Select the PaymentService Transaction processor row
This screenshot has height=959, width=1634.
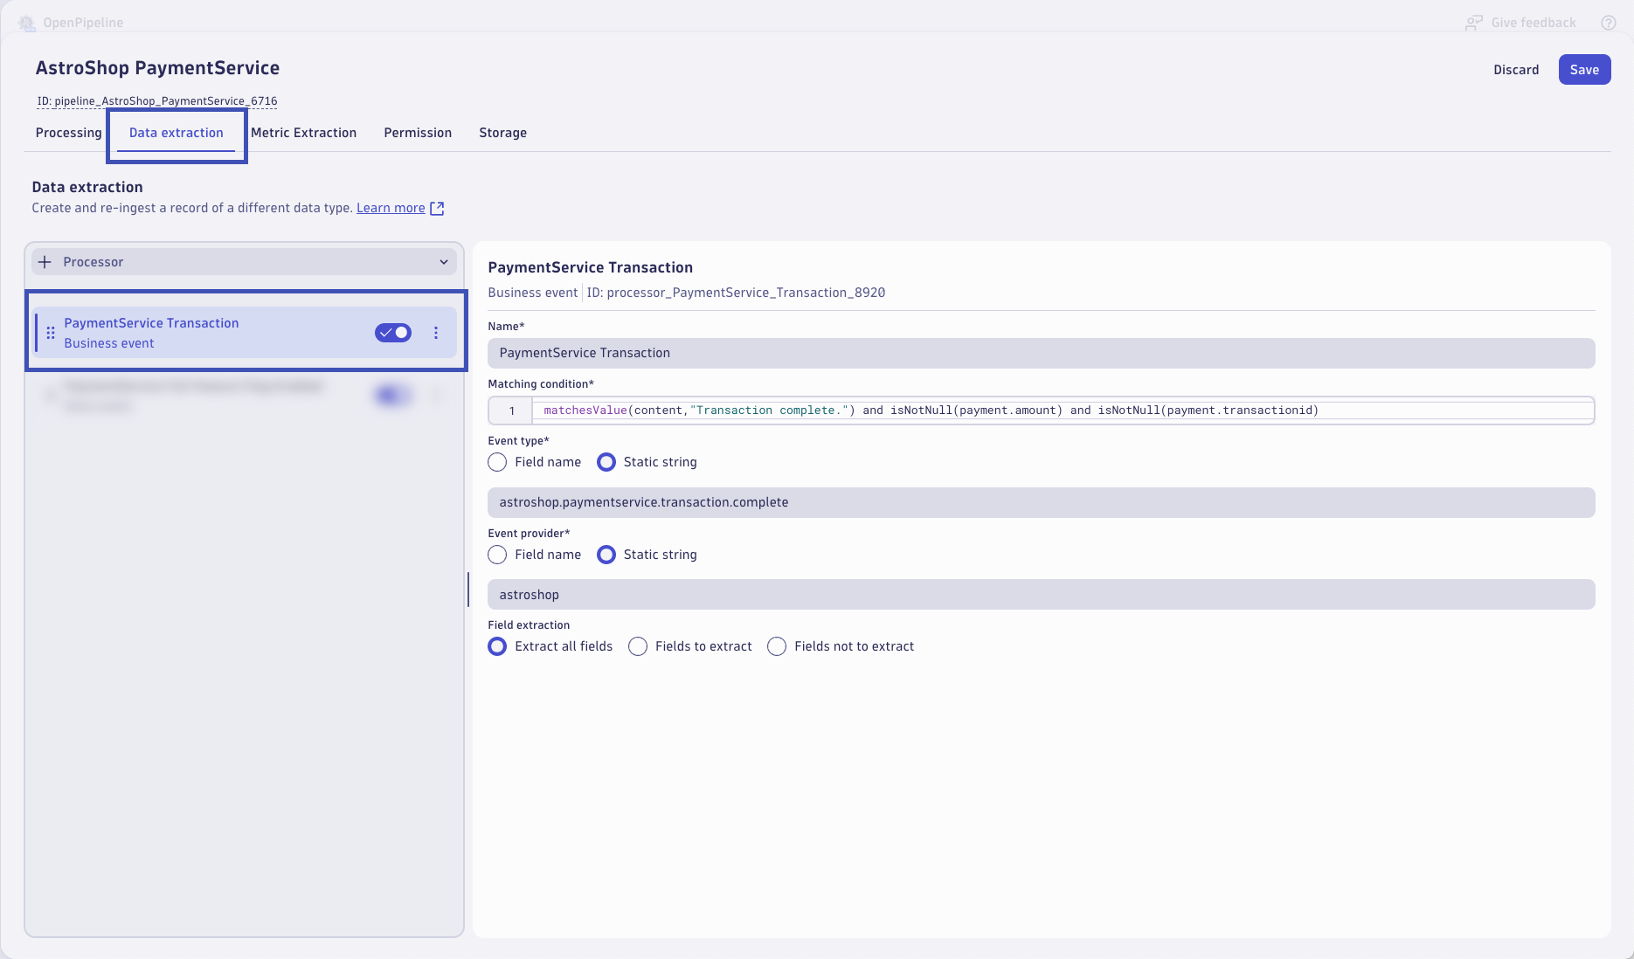click(245, 333)
